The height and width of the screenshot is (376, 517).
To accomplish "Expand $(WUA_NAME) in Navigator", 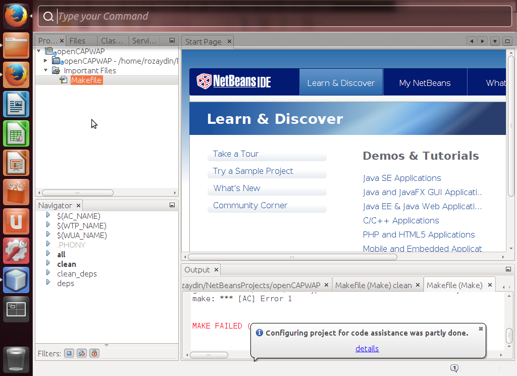I will pos(48,234).
